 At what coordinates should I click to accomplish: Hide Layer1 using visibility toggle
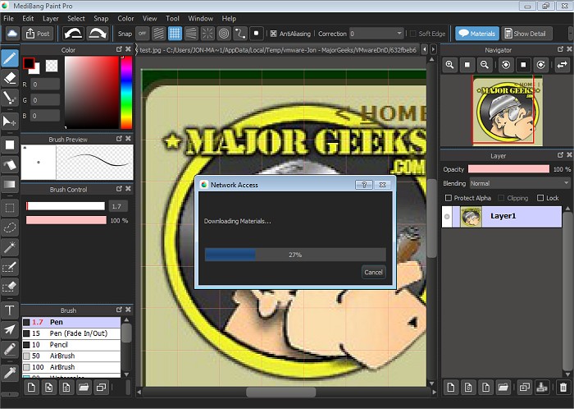447,217
